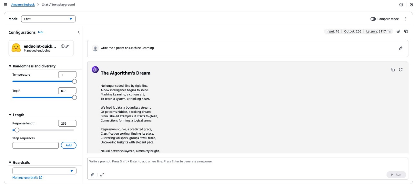Click the Chat / Text playground breadcrumb

point(58,5)
